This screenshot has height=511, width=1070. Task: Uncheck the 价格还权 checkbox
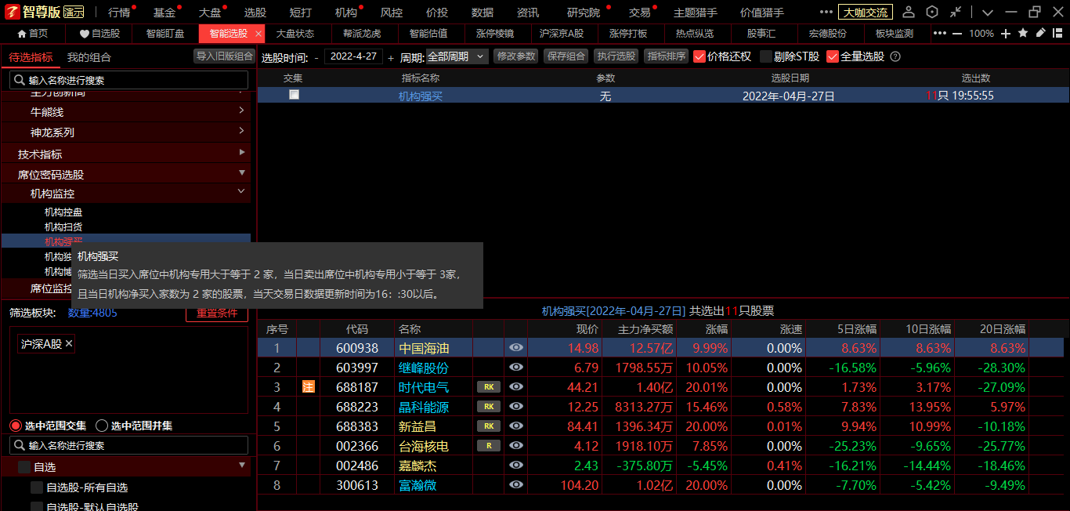click(699, 56)
